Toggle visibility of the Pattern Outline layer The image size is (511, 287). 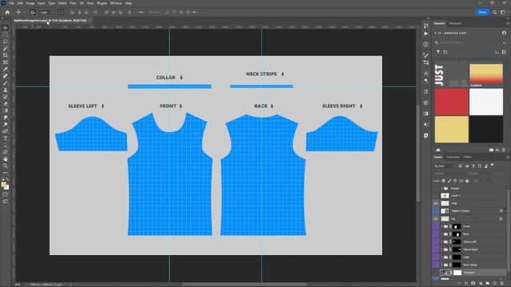[436, 210]
